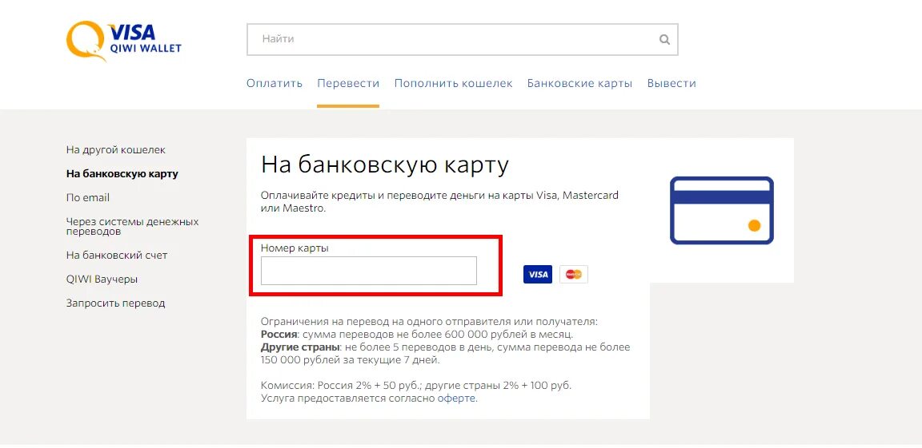922x448 pixels.
Task: Click the Оплачивайте кредиты description text
Action: (440, 202)
